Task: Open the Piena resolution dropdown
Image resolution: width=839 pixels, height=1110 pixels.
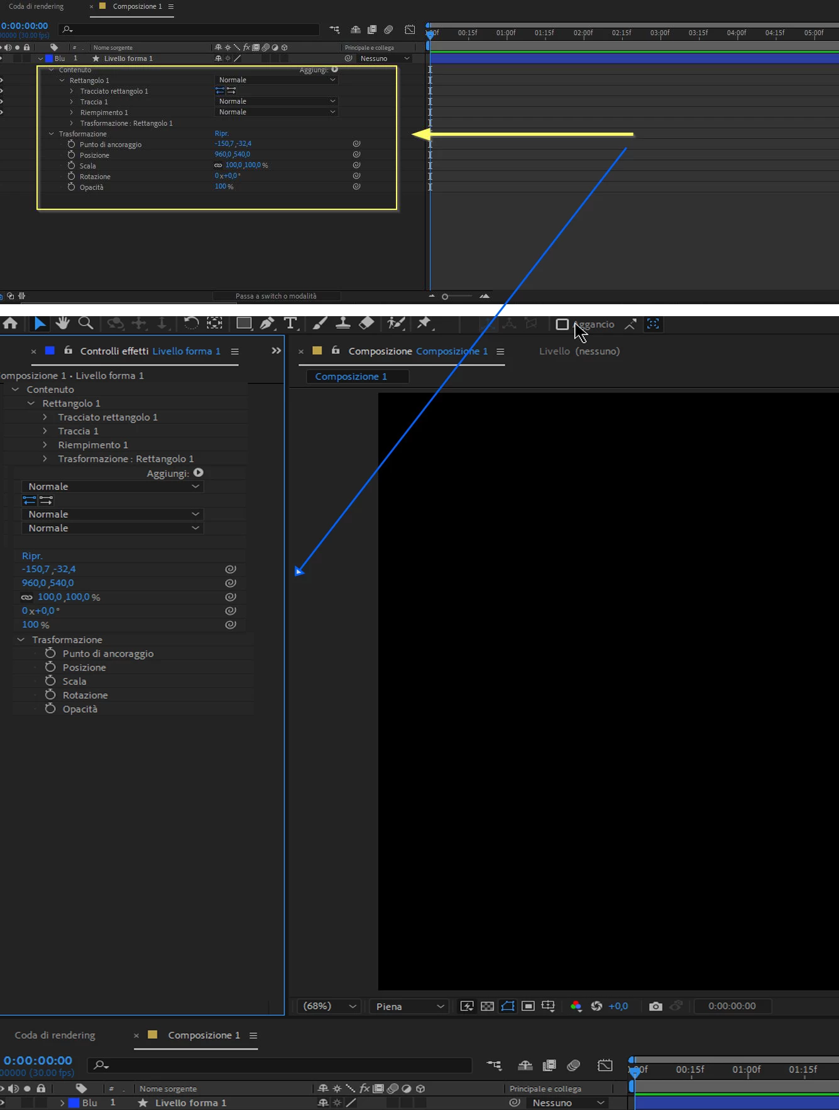Action: pyautogui.click(x=409, y=1006)
